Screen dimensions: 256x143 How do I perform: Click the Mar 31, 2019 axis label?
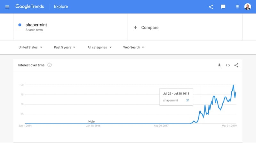229,125
